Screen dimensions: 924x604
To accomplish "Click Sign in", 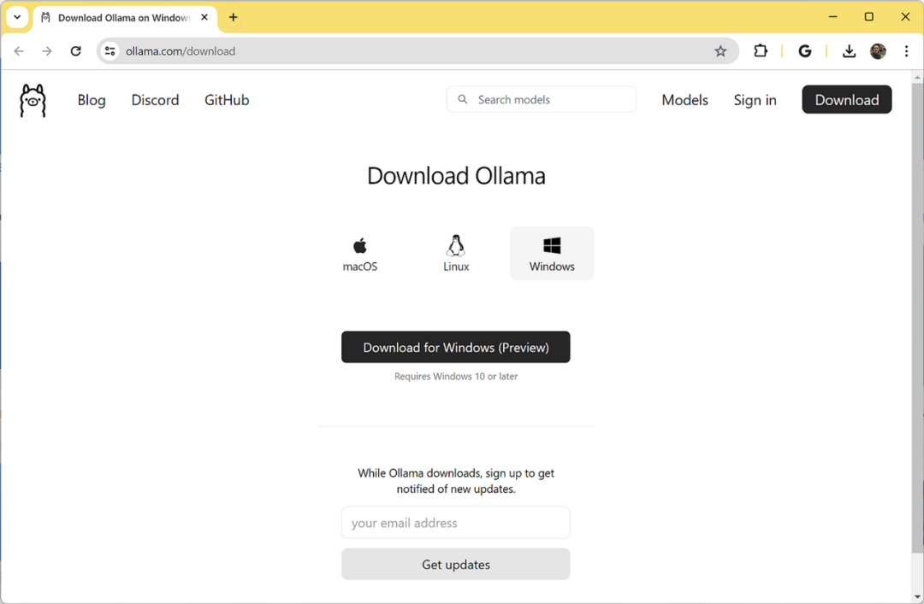I will (x=755, y=100).
